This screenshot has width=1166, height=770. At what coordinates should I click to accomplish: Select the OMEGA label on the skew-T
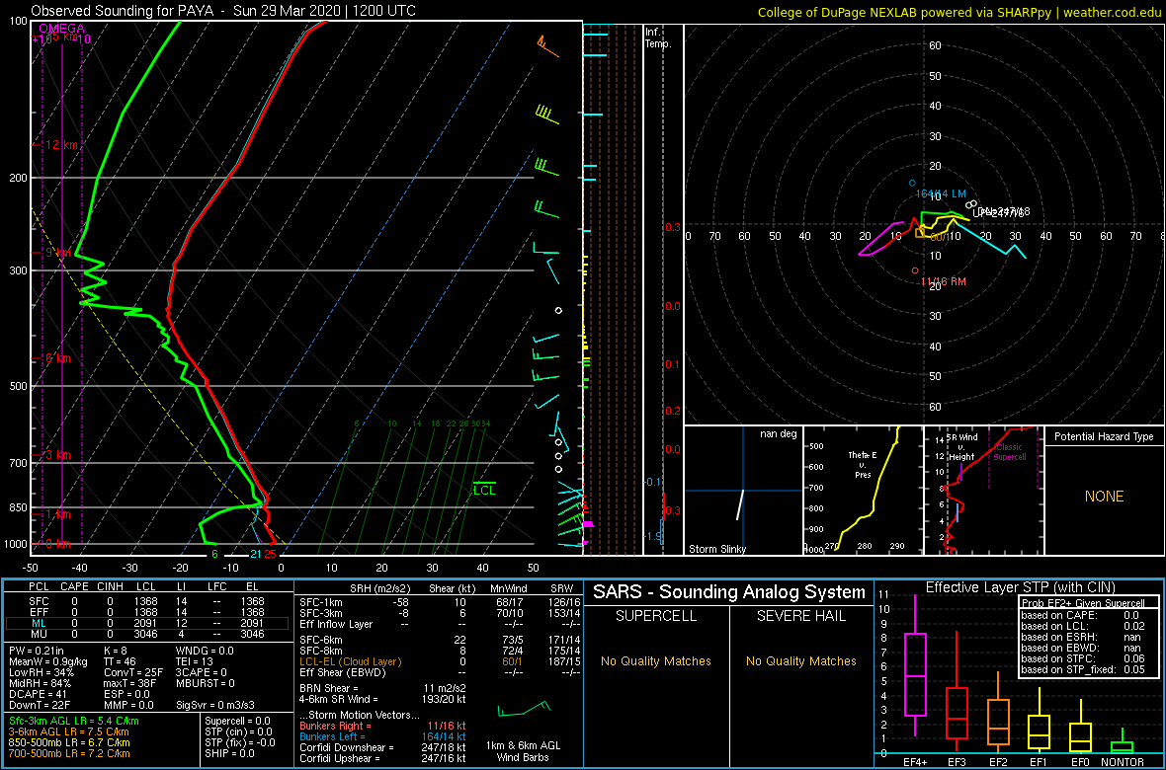(61, 29)
